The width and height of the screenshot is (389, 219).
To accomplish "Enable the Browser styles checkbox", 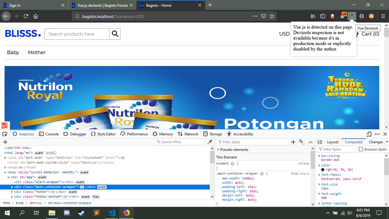I will 361,149.
